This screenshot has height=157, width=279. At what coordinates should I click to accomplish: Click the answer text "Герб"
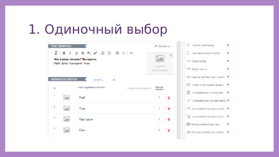click(x=82, y=98)
